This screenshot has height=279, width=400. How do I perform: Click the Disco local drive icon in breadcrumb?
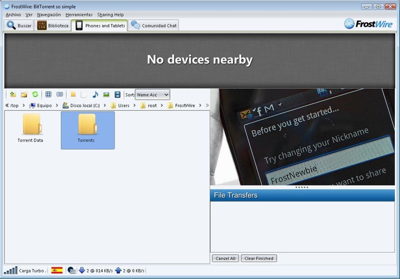click(x=65, y=105)
